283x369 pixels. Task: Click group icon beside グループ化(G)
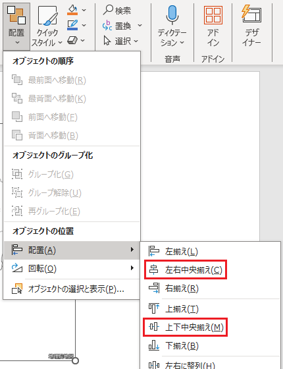17,174
